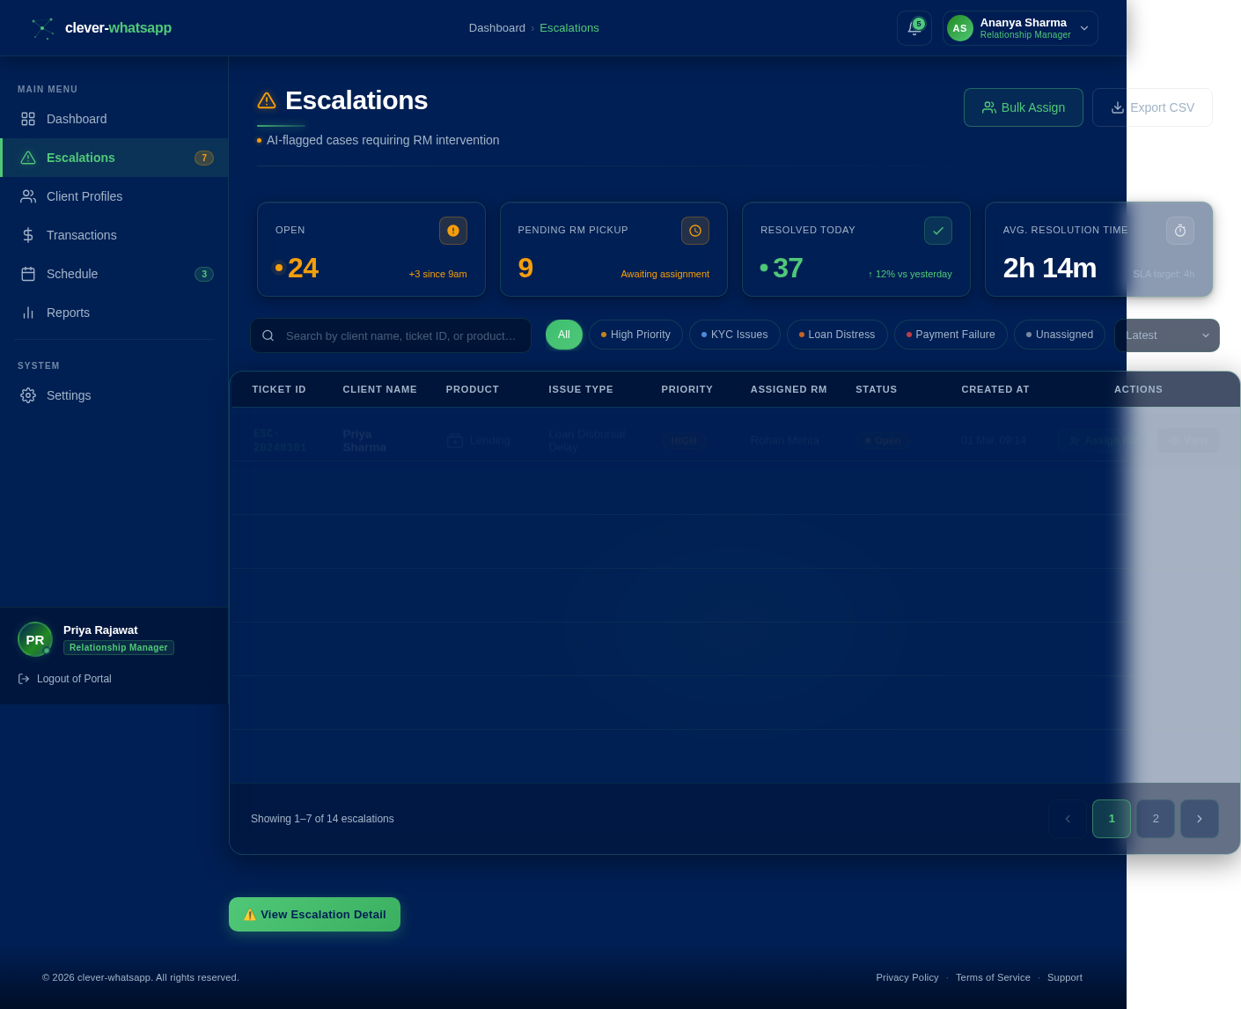Click the next-page chevron in pagination

coord(1199,818)
